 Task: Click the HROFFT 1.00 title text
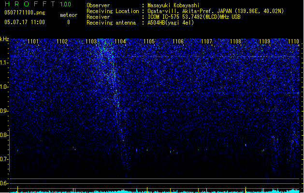(x=38, y=4)
